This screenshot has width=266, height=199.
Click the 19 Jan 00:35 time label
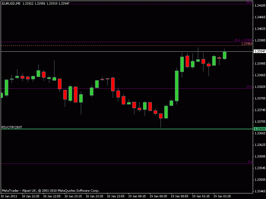[158, 196]
